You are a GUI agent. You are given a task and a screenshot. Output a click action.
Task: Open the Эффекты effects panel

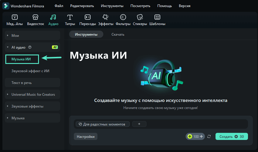106,20
